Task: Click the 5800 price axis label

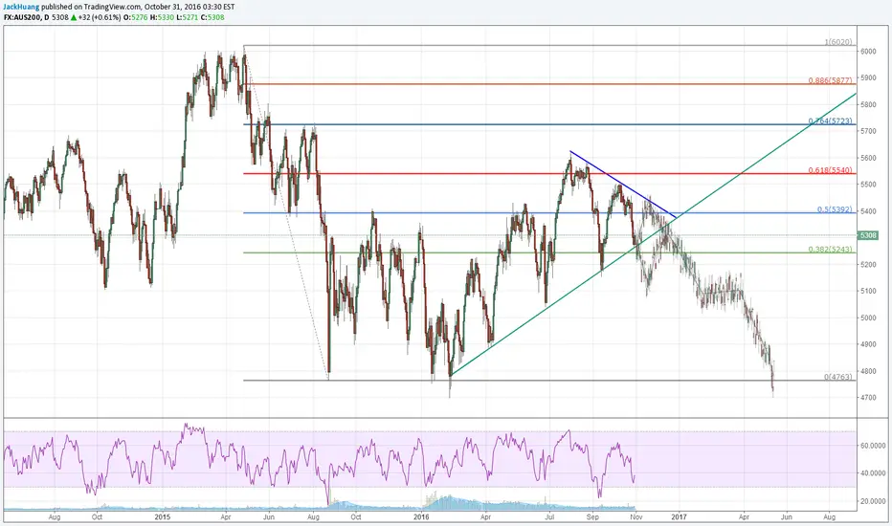Action: coord(868,104)
